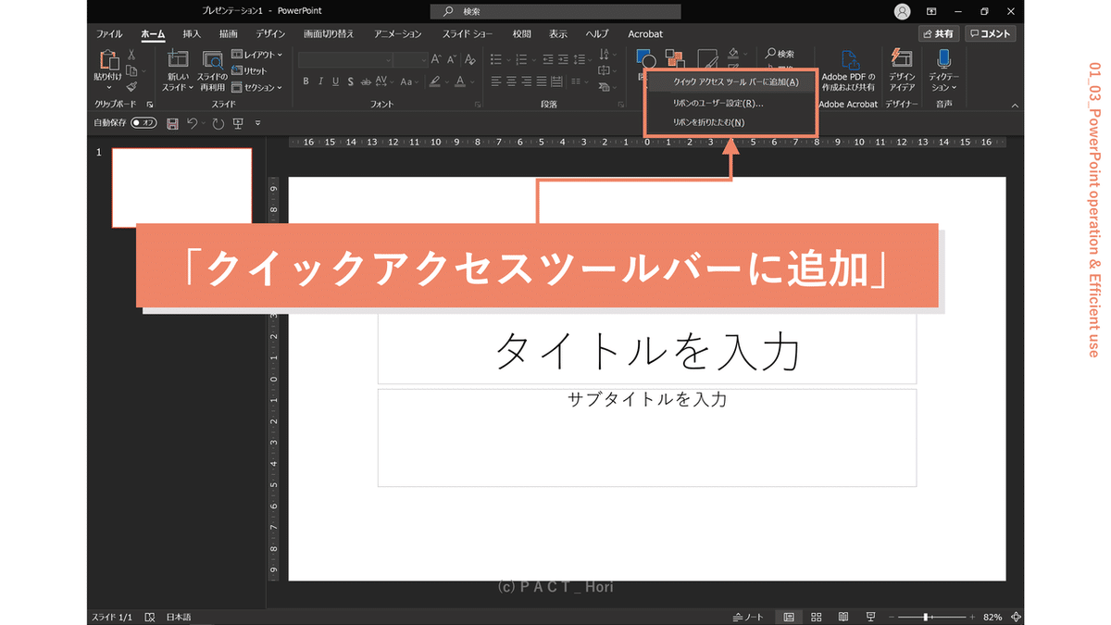Apply the text highlight color
This screenshot has height=625, width=1111.
(x=433, y=81)
